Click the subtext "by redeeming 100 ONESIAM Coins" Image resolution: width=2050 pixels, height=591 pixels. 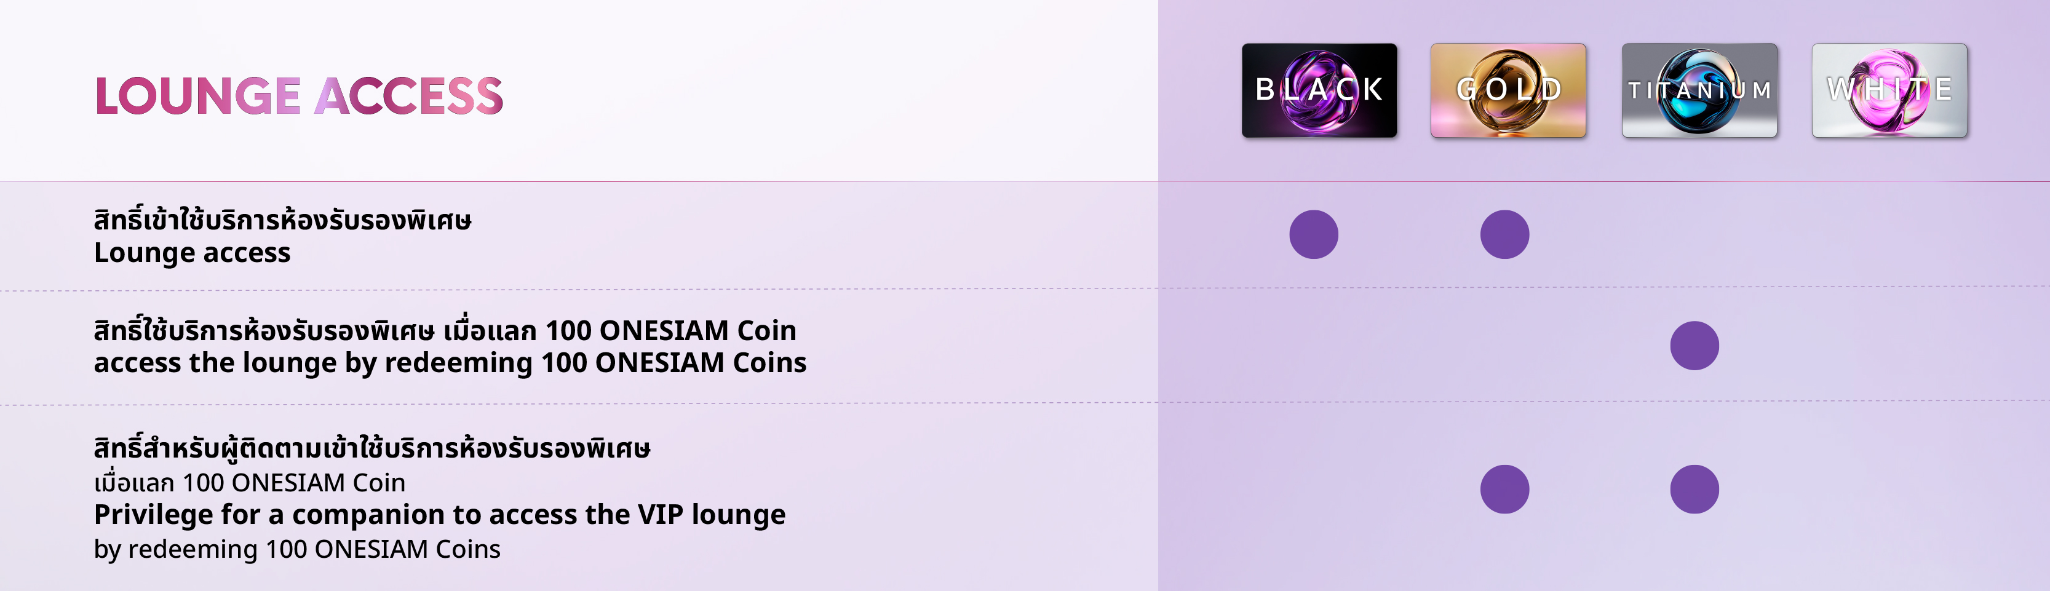[x=297, y=549]
